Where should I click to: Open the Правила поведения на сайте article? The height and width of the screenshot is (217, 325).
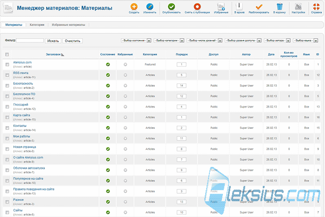(34, 189)
